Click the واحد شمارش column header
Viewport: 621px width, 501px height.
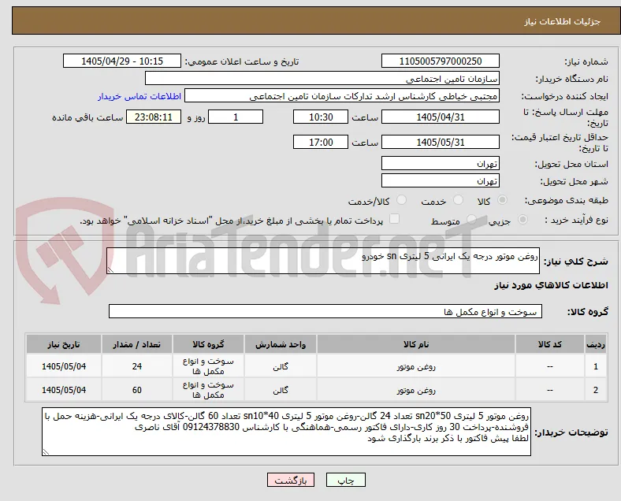click(x=281, y=344)
